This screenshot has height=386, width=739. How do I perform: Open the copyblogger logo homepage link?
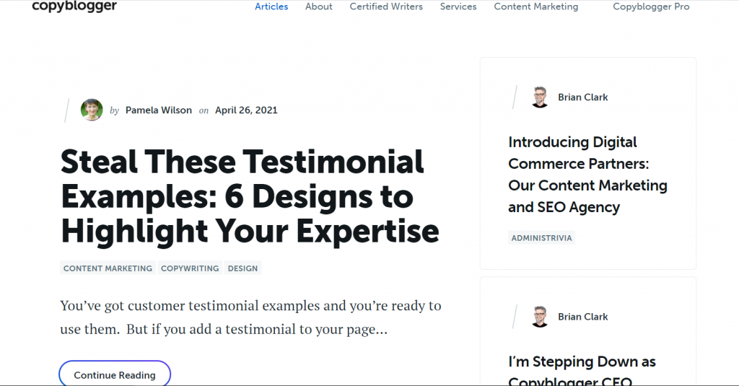click(74, 6)
